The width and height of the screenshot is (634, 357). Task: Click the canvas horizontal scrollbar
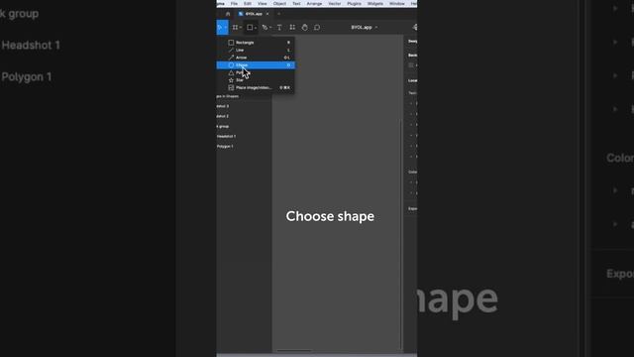coord(294,350)
